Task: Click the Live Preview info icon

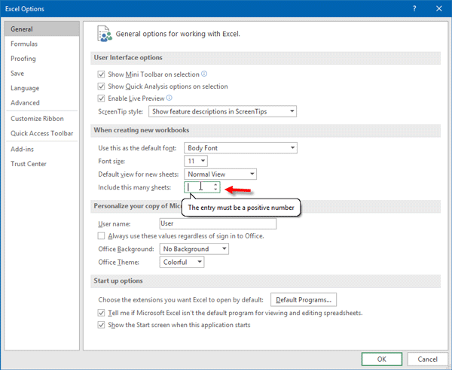Action: [x=169, y=98]
